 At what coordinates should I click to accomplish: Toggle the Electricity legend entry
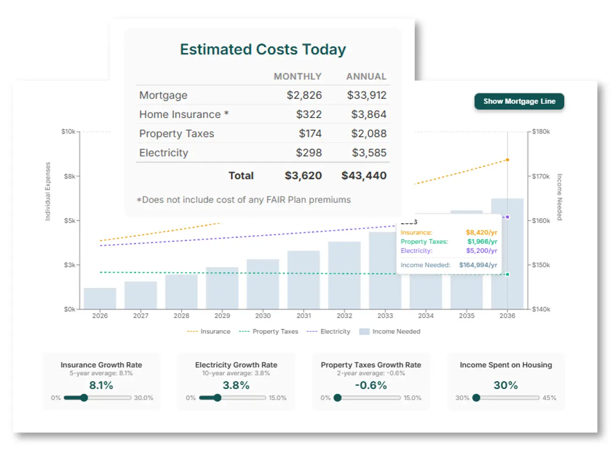point(328,331)
